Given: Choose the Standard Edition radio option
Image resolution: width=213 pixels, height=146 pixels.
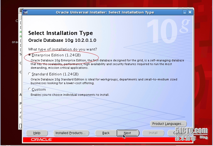Looking at the screenshot, I should point(29,74).
